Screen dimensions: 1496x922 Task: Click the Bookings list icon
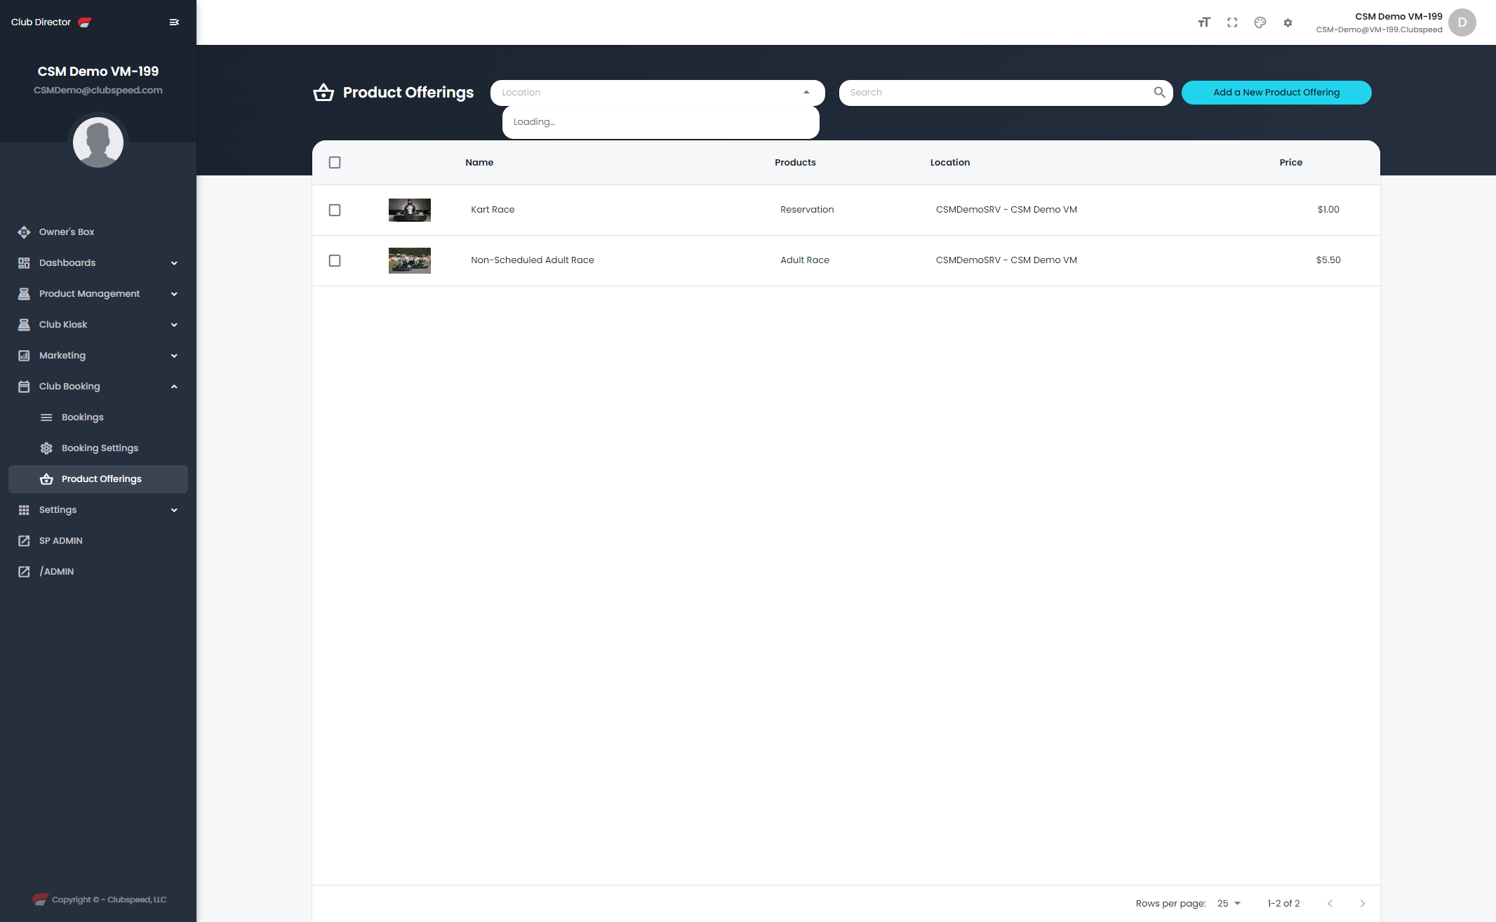click(x=46, y=417)
